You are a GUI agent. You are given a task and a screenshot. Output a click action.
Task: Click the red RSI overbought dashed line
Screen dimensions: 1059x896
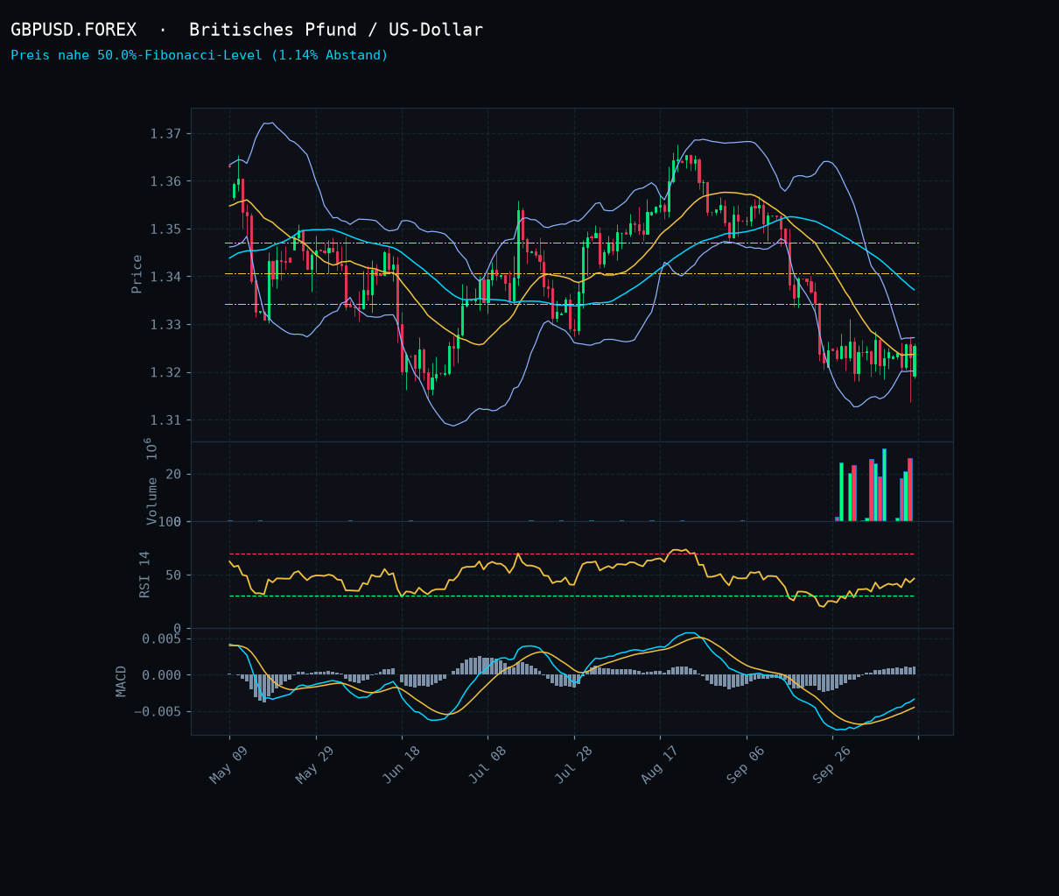(572, 554)
